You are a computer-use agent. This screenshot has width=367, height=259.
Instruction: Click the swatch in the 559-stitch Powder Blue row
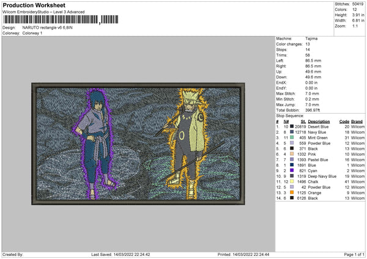point(292,143)
